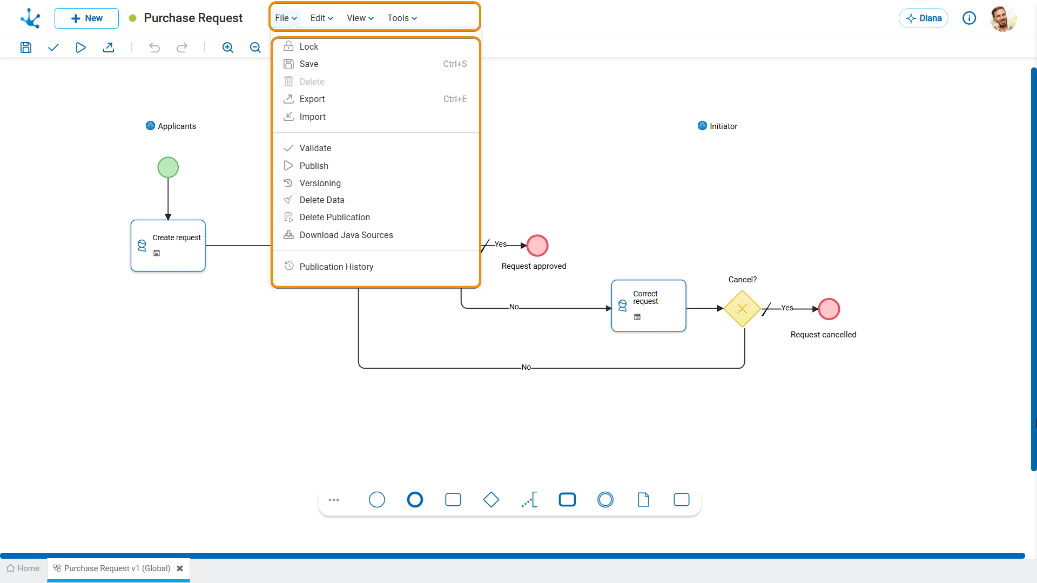Screen dimensions: 1037x583
Task: Zoom out with the magnifier minus icon
Action: [x=255, y=48]
